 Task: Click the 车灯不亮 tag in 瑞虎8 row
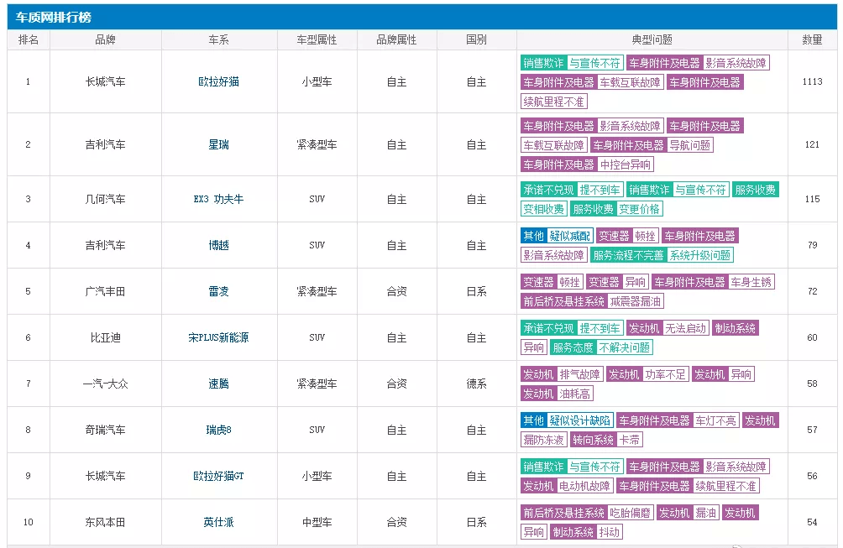click(715, 420)
